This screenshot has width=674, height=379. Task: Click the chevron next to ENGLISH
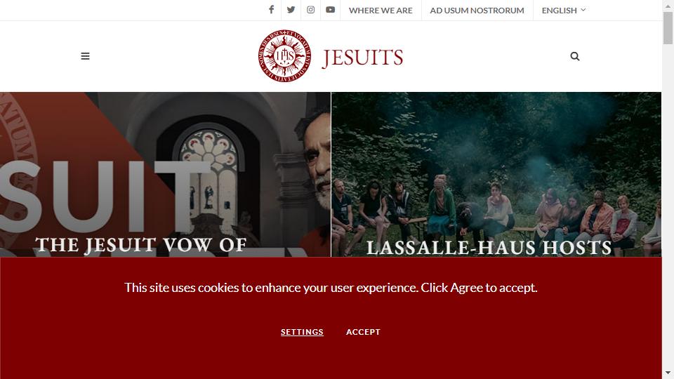[583, 9]
